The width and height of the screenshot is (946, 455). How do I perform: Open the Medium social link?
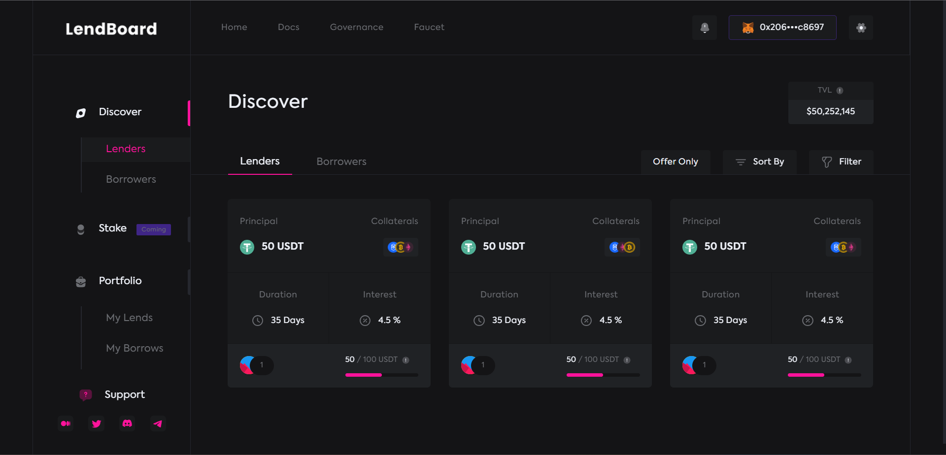click(x=66, y=423)
